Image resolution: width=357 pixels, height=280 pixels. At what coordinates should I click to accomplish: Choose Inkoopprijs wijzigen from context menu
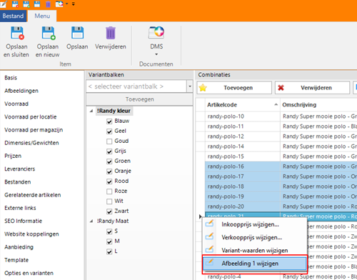pyautogui.click(x=255, y=224)
